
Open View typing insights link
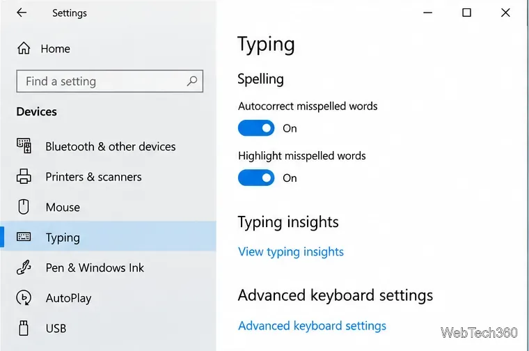(291, 252)
